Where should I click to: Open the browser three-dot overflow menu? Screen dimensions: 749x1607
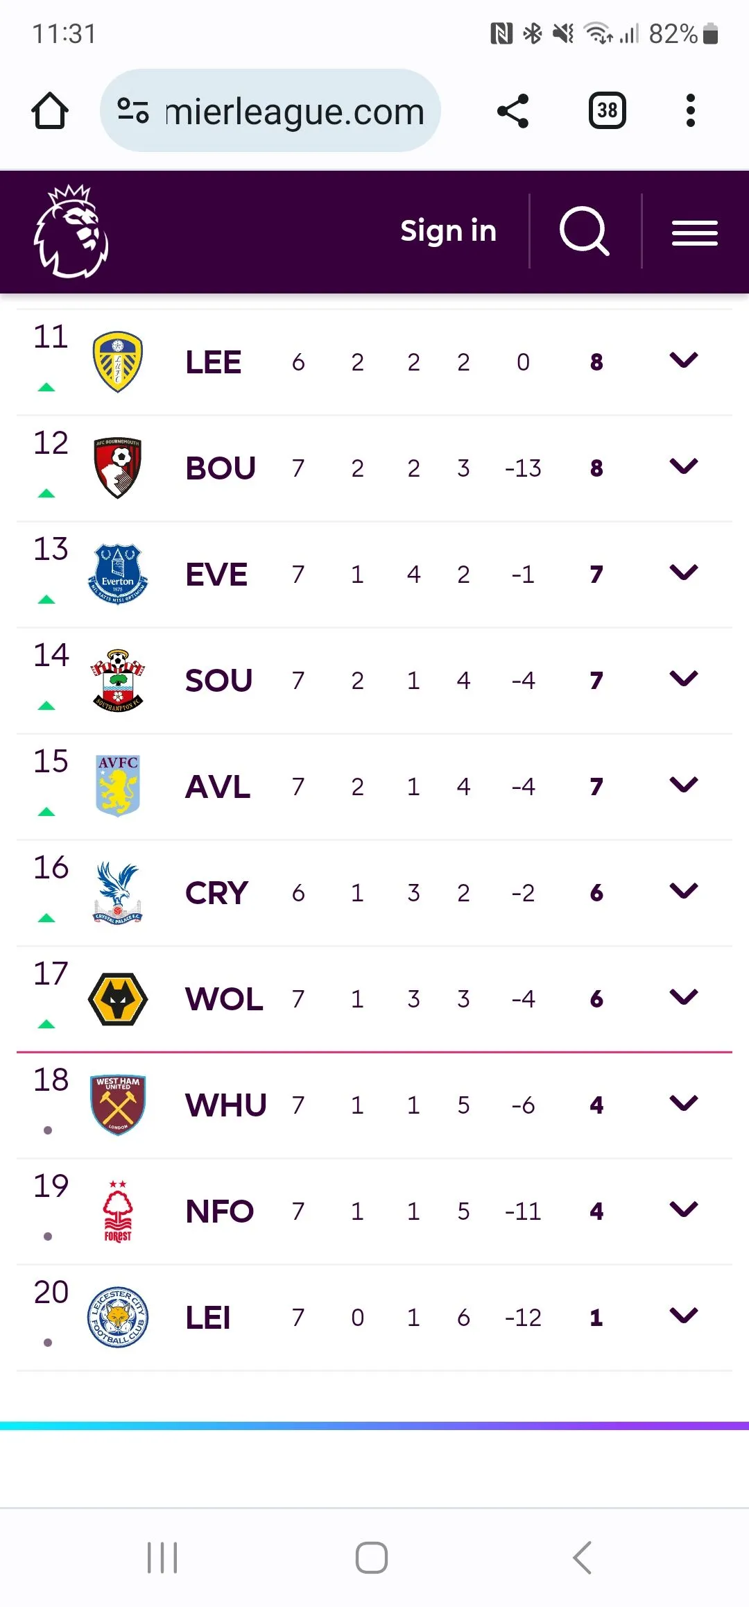pyautogui.click(x=690, y=111)
